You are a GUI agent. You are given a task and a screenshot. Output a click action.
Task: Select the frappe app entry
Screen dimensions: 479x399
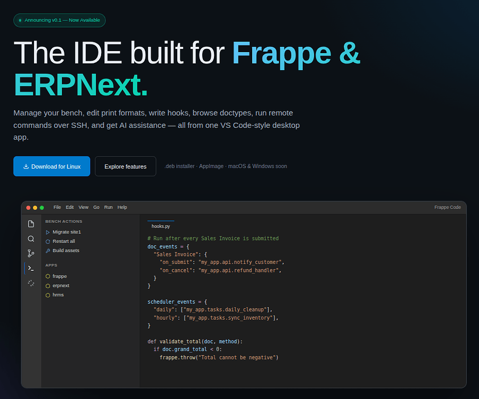click(x=56, y=276)
